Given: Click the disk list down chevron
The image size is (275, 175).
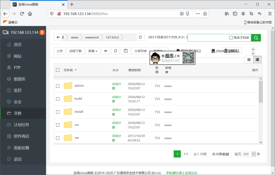Looking at the screenshot, I should point(253,54).
